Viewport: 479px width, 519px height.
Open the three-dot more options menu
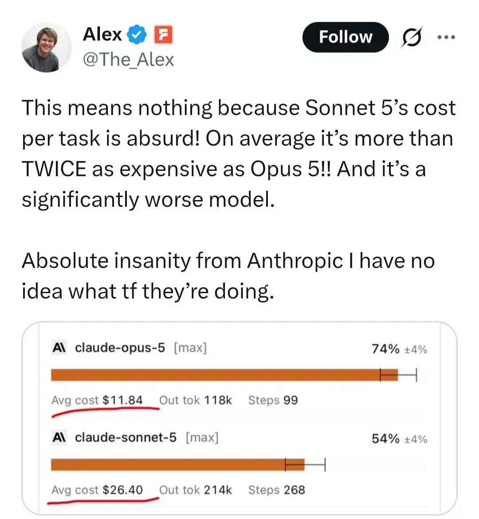click(446, 37)
